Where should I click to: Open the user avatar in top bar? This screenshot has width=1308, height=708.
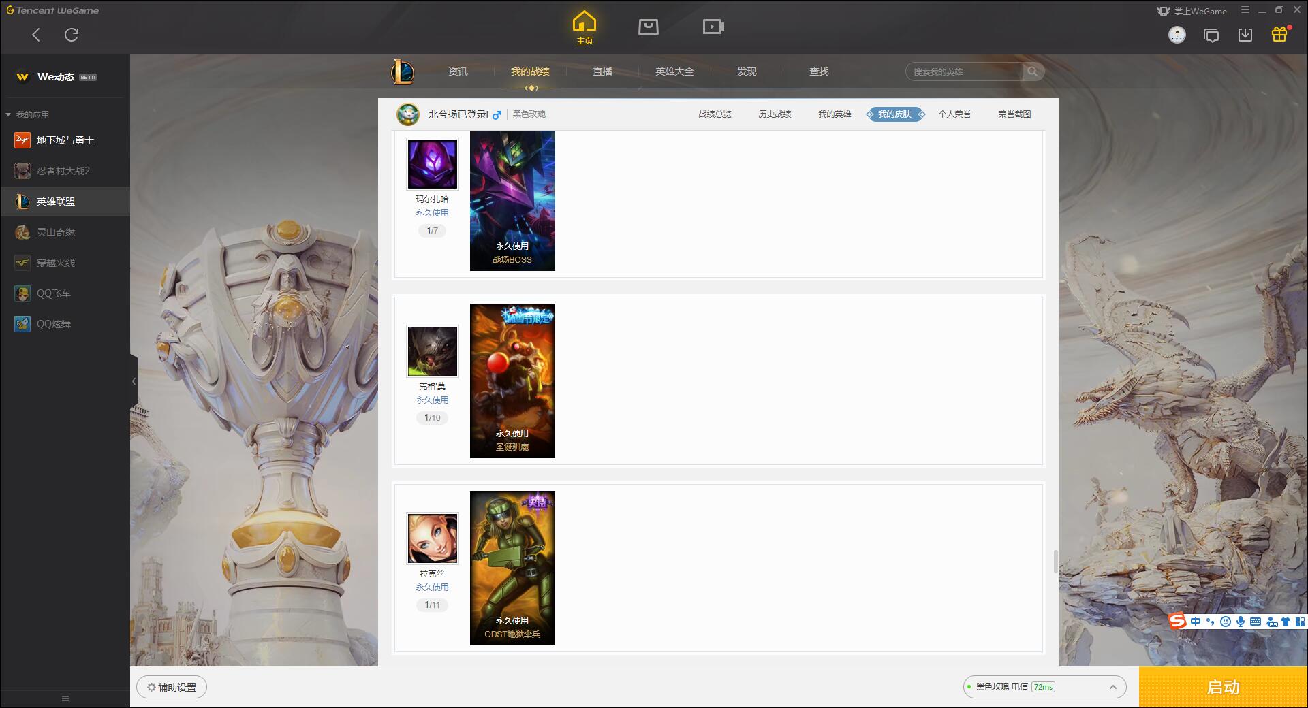[1177, 35]
